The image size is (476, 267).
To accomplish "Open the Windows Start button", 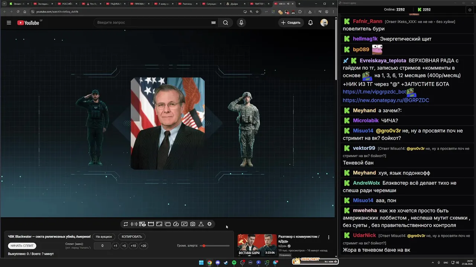I will coord(201,263).
